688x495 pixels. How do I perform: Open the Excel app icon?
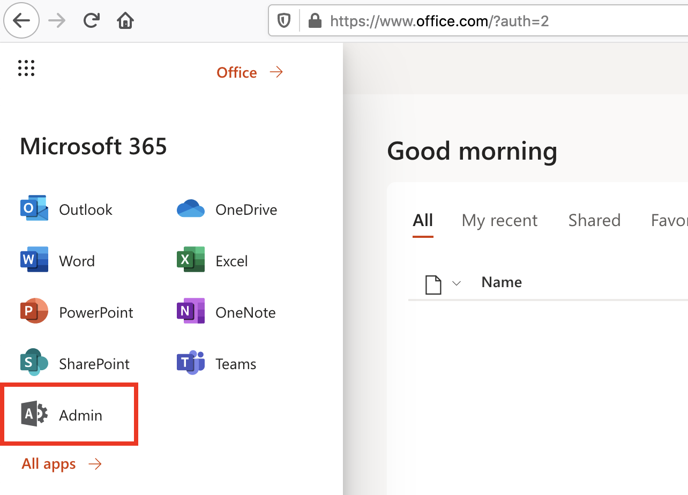(191, 260)
